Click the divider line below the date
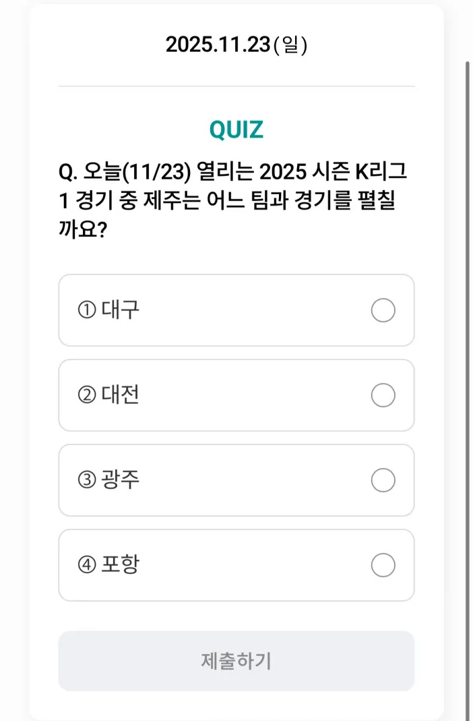 click(236, 85)
